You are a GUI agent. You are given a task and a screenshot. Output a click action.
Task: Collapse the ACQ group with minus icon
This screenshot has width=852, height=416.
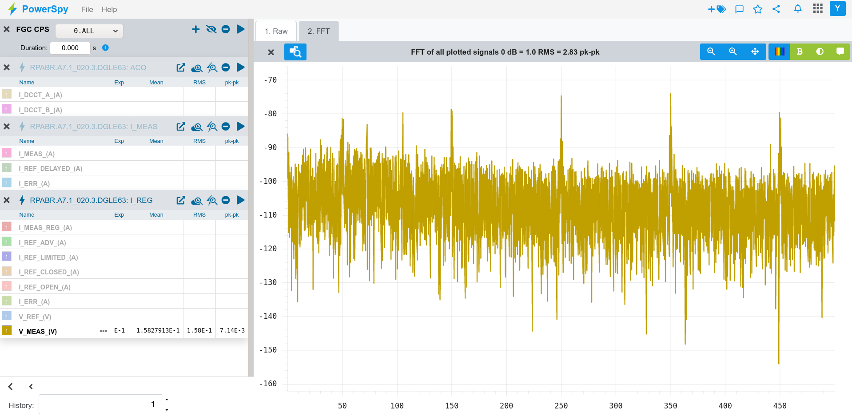coord(226,67)
